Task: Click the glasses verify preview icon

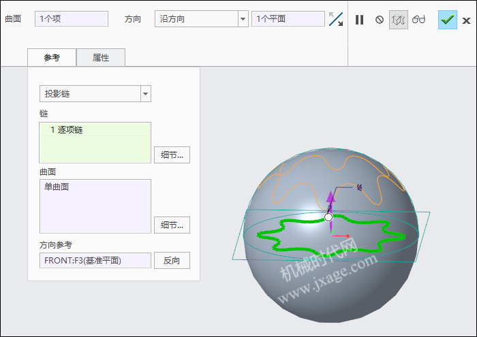Action: tap(418, 20)
